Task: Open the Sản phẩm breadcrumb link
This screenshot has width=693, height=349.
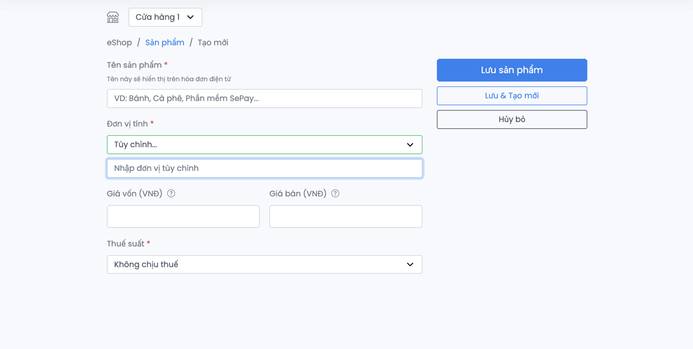Action: [165, 43]
